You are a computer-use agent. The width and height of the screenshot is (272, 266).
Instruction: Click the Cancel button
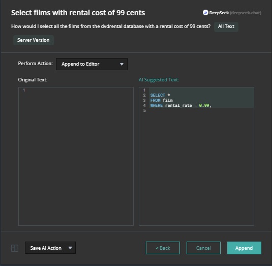coord(203,248)
